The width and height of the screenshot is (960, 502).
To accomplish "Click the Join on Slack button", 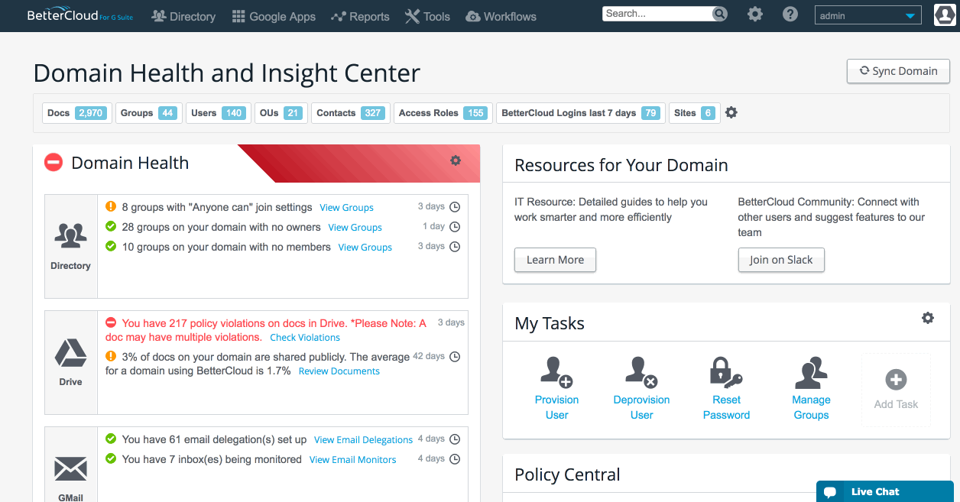I will (781, 260).
